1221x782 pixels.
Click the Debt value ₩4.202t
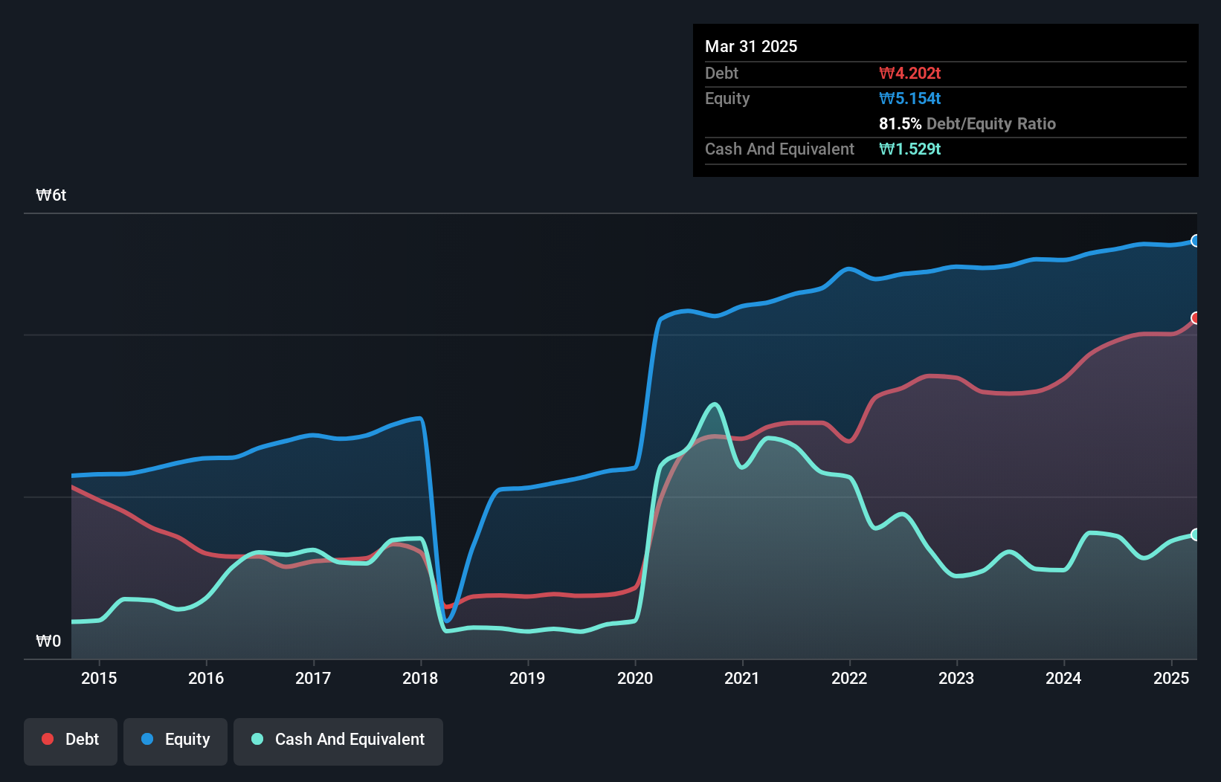[910, 74]
